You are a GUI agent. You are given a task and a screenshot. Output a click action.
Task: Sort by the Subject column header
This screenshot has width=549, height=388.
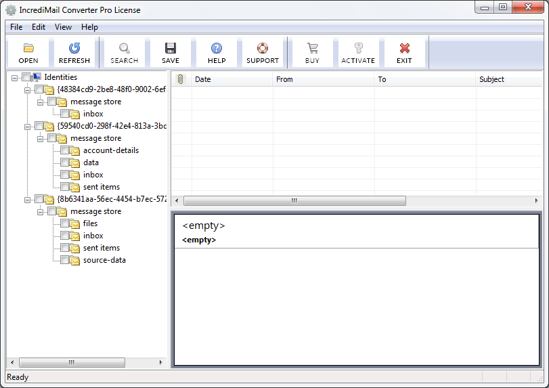[x=509, y=79]
